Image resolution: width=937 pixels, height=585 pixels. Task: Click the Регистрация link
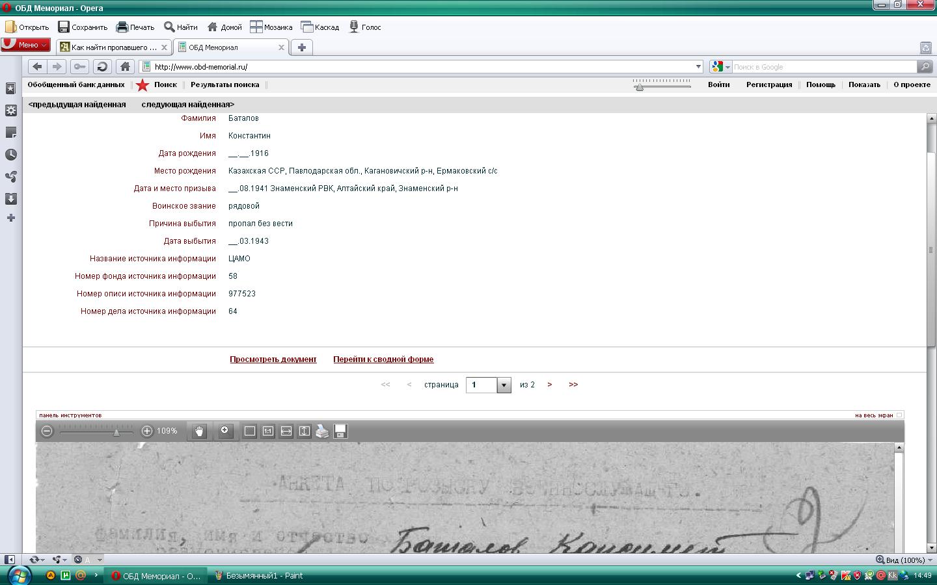[x=769, y=84]
